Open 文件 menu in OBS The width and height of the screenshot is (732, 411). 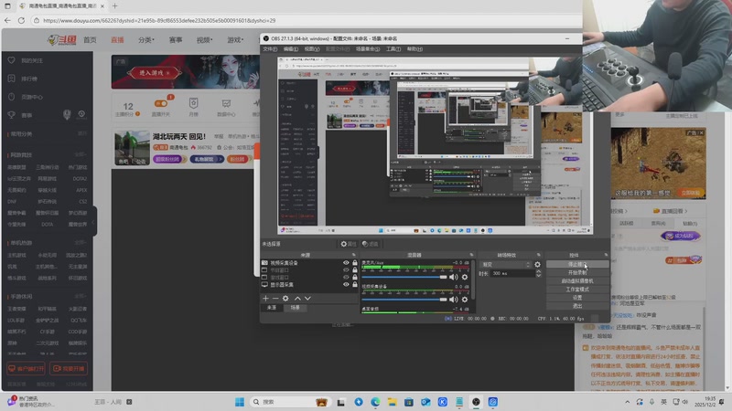270,49
